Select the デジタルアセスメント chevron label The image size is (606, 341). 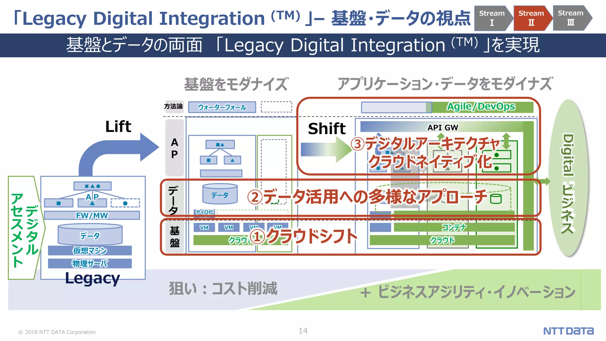24,228
